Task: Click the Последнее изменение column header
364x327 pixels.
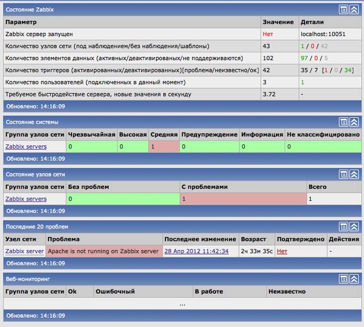Action: click(x=200, y=239)
